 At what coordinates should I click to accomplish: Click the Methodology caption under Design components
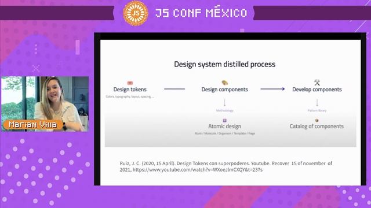tap(224, 110)
